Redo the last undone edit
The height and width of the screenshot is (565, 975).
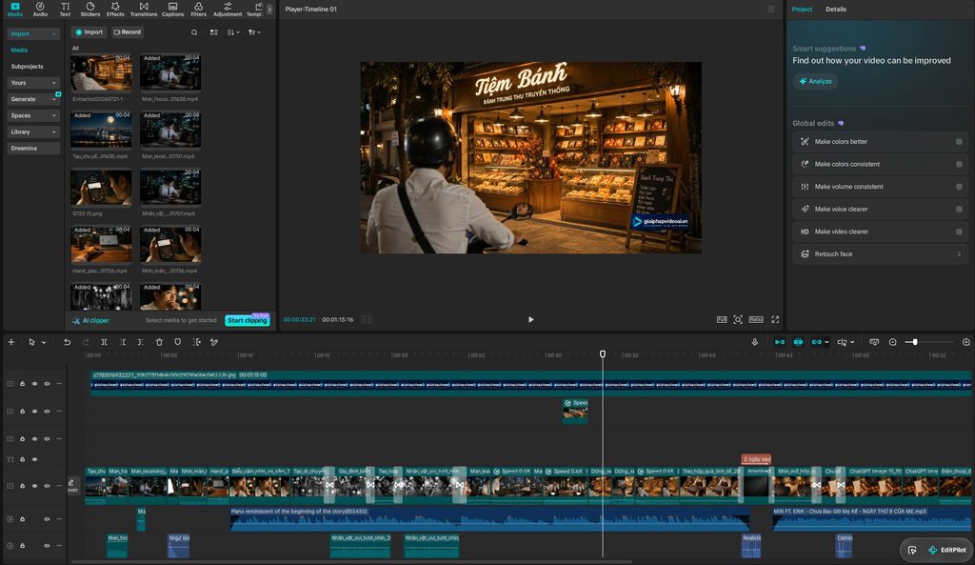86,342
